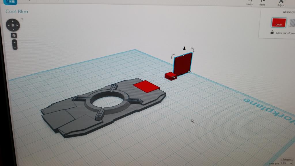Open the red Color swatch in Inspector
295x166 pixels.
(x=279, y=22)
